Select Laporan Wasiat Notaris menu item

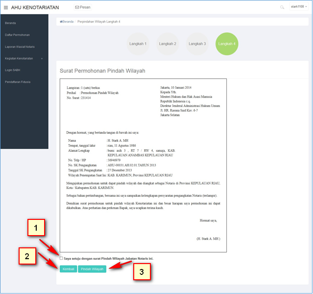point(20,47)
